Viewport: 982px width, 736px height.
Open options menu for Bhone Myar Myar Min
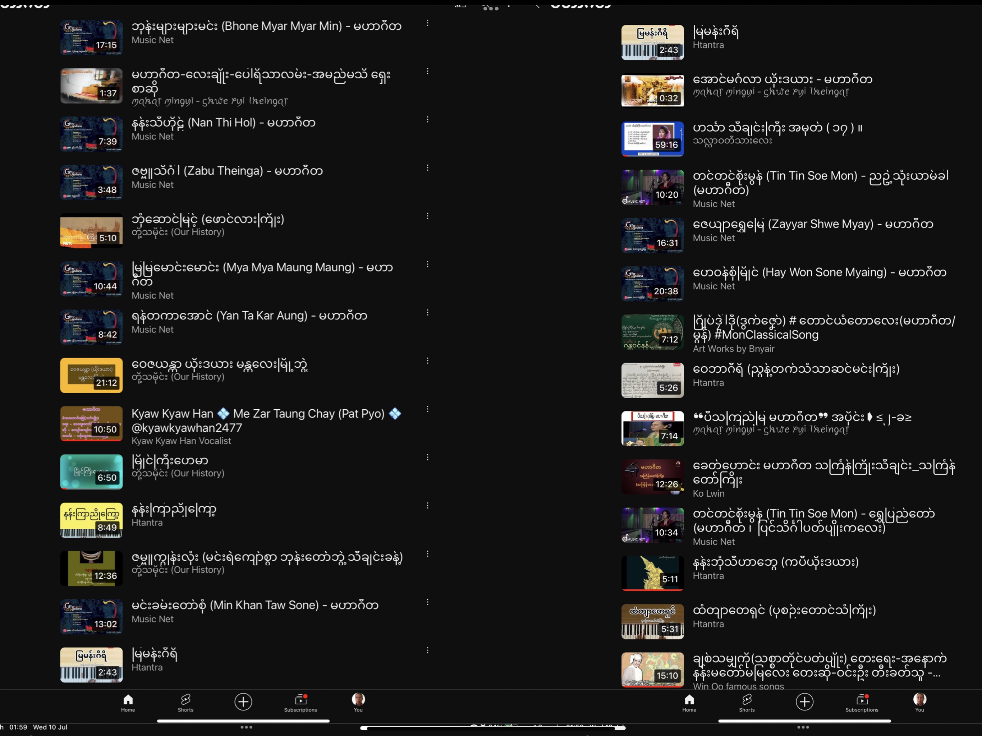[x=427, y=23]
